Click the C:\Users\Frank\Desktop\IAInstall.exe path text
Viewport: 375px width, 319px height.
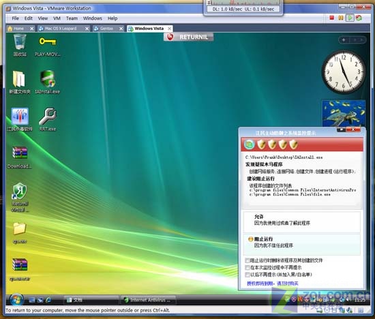click(284, 157)
